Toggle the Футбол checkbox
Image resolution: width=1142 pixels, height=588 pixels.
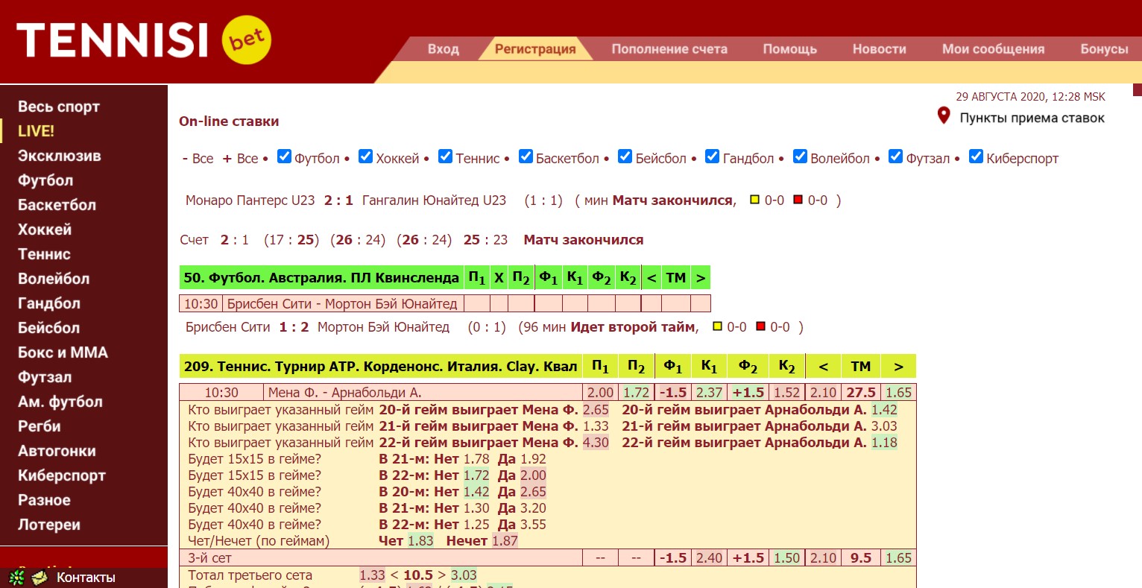coord(284,157)
